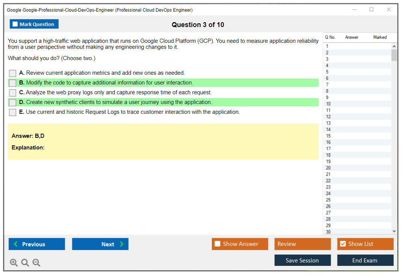Advance to the next question
The width and height of the screenshot is (403, 276).
100,244
